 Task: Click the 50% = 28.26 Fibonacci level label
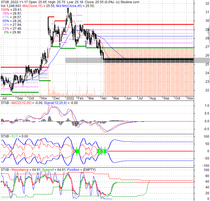[x=12, y=21]
